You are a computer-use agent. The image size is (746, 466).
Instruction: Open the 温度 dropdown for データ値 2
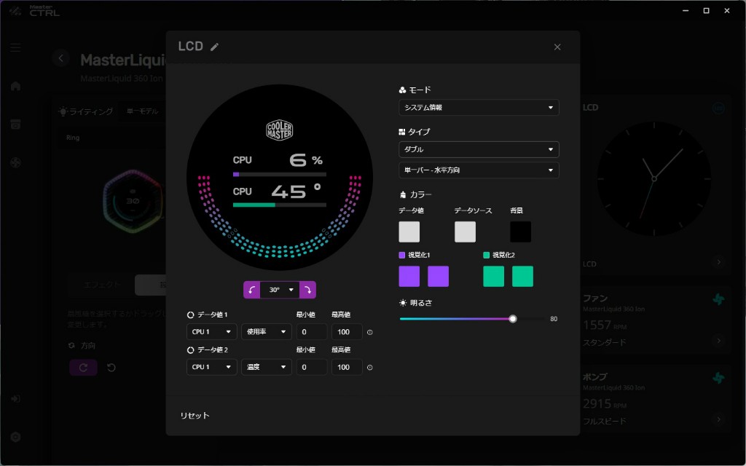coord(267,367)
